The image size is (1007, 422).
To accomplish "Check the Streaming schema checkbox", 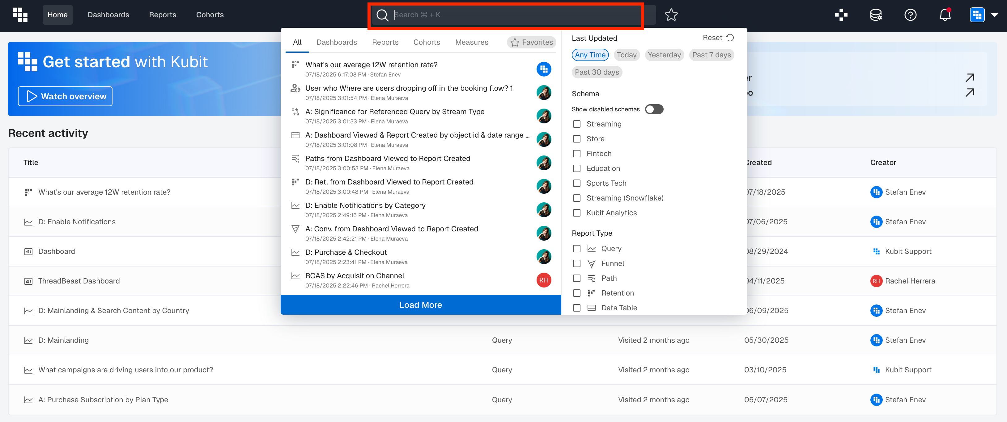I will click(576, 124).
